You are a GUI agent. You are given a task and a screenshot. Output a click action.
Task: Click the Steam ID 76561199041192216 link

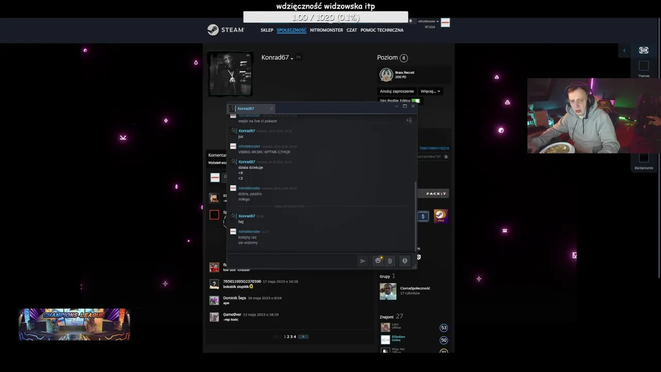[x=434, y=148]
